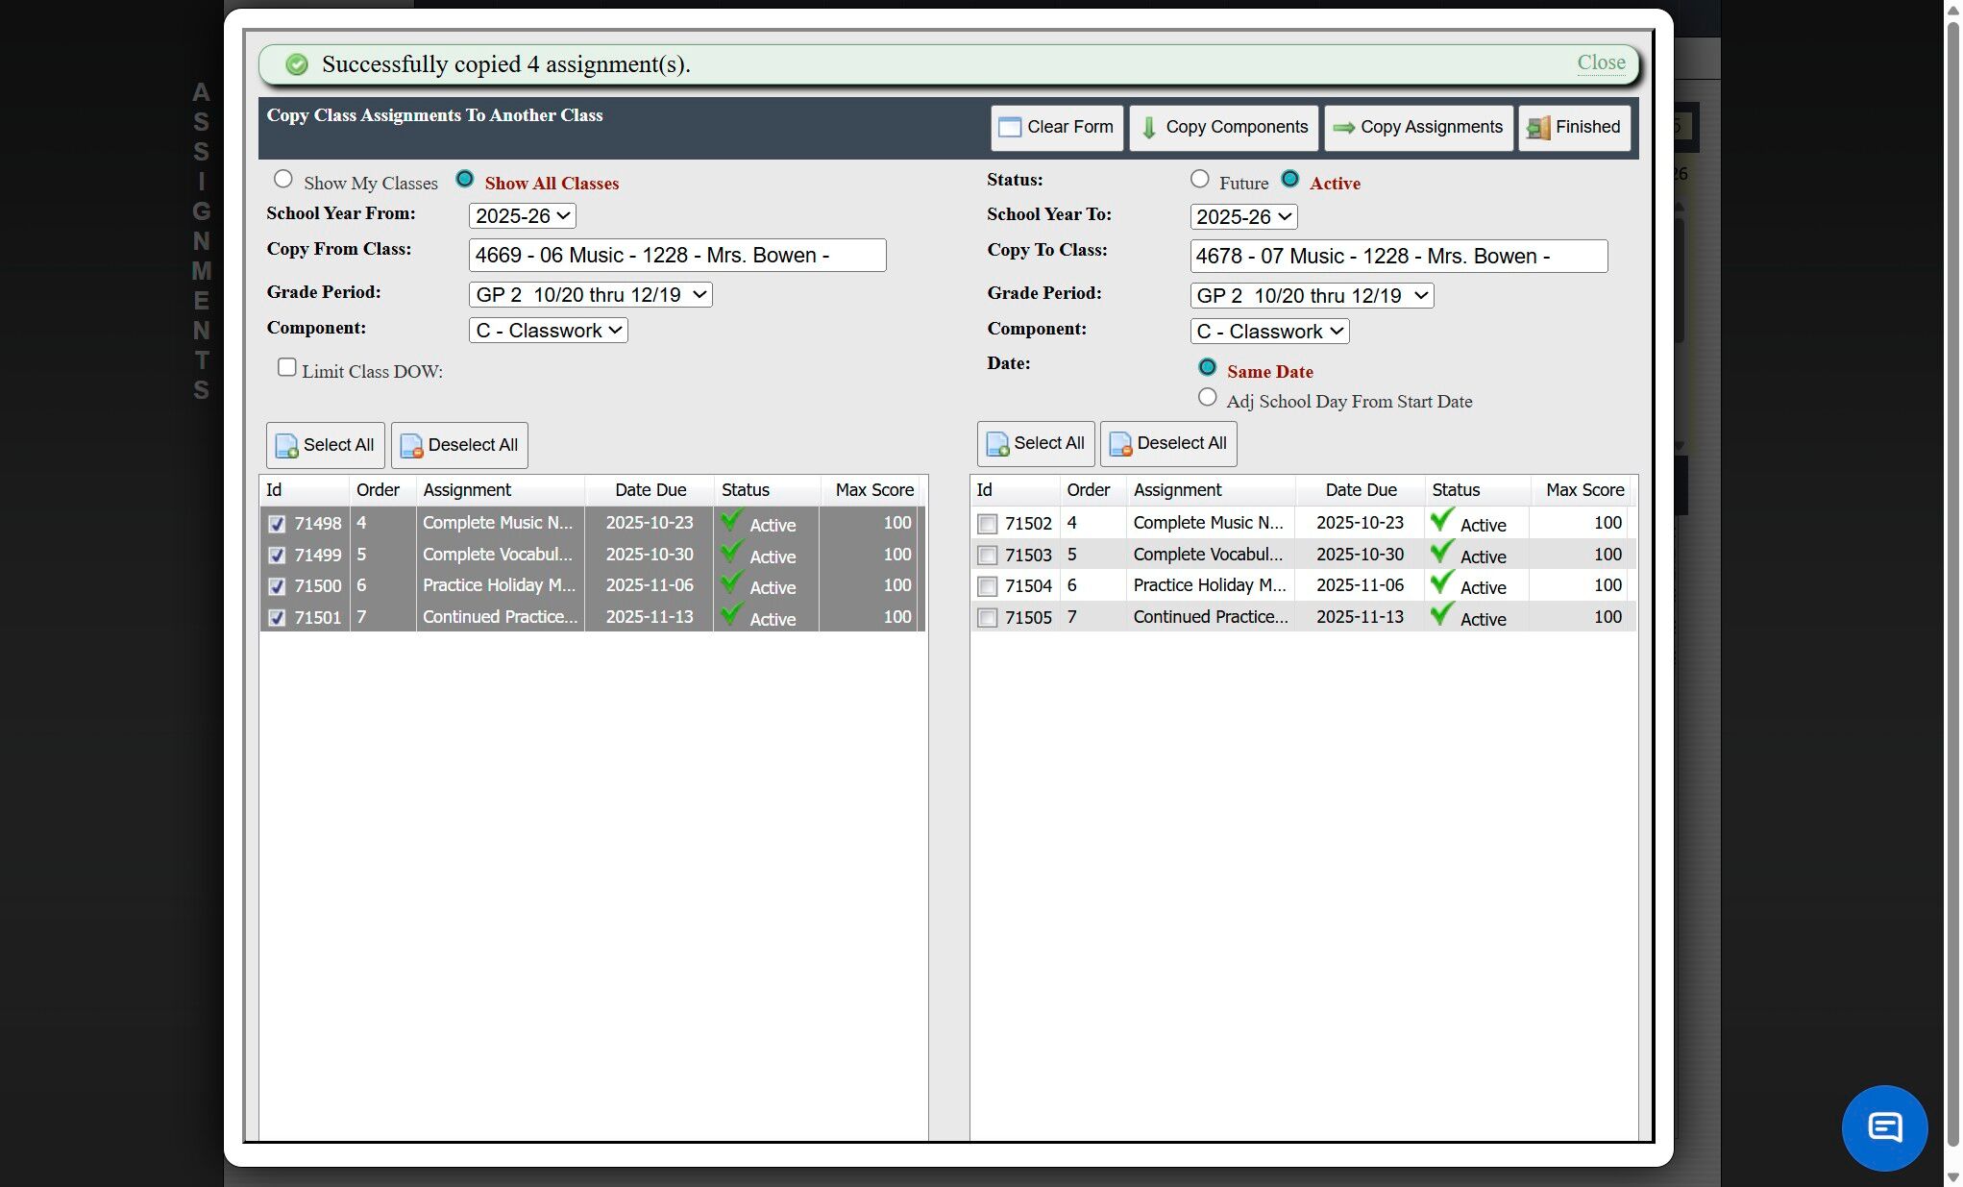This screenshot has width=1963, height=1187.
Task: Click the Copy Components down-arrow icon
Action: [x=1148, y=128]
